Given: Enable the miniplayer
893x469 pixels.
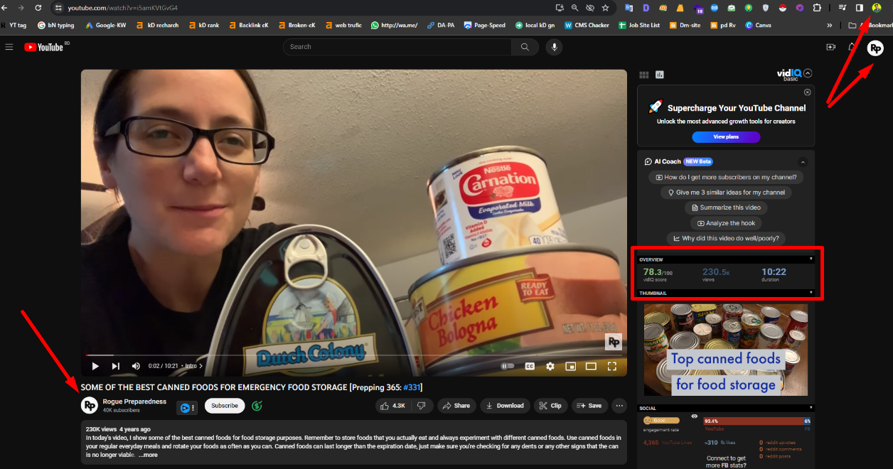Looking at the screenshot, I should pos(570,366).
